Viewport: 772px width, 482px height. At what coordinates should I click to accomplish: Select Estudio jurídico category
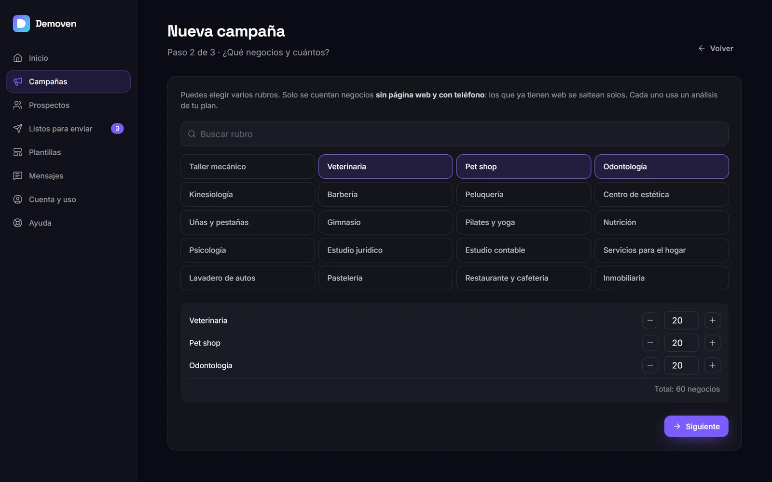(386, 250)
